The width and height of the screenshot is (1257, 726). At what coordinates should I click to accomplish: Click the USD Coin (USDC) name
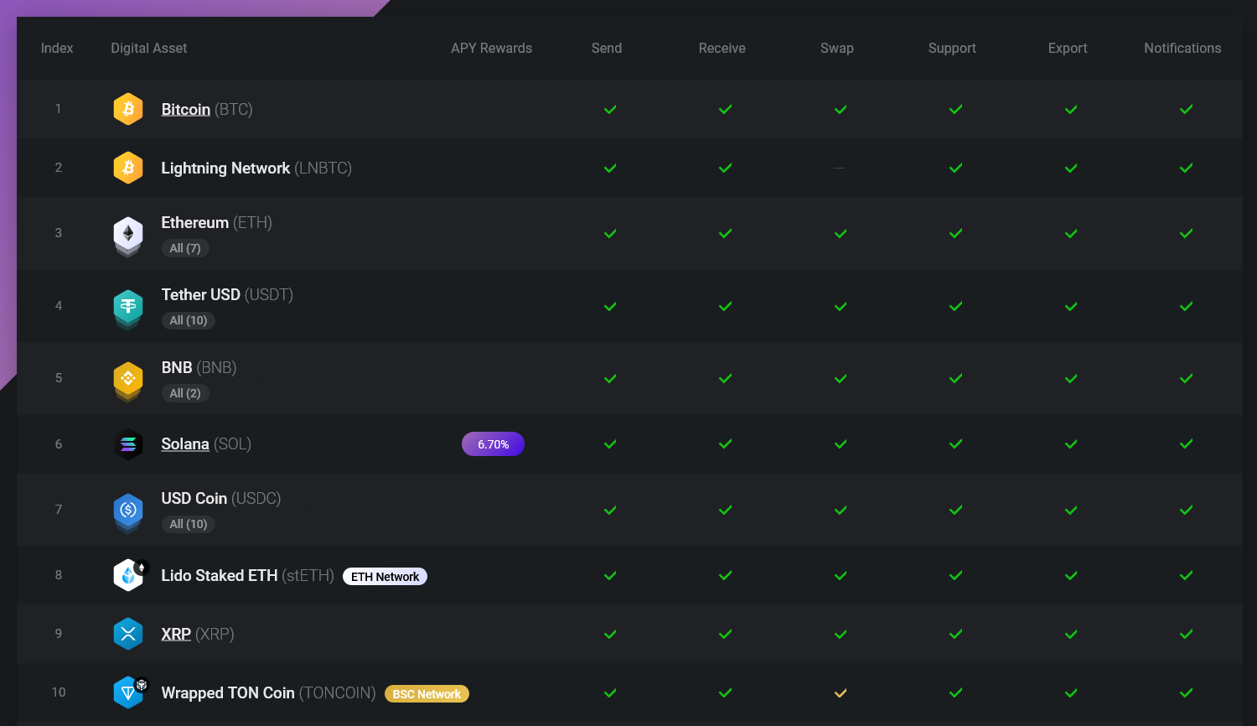click(221, 498)
